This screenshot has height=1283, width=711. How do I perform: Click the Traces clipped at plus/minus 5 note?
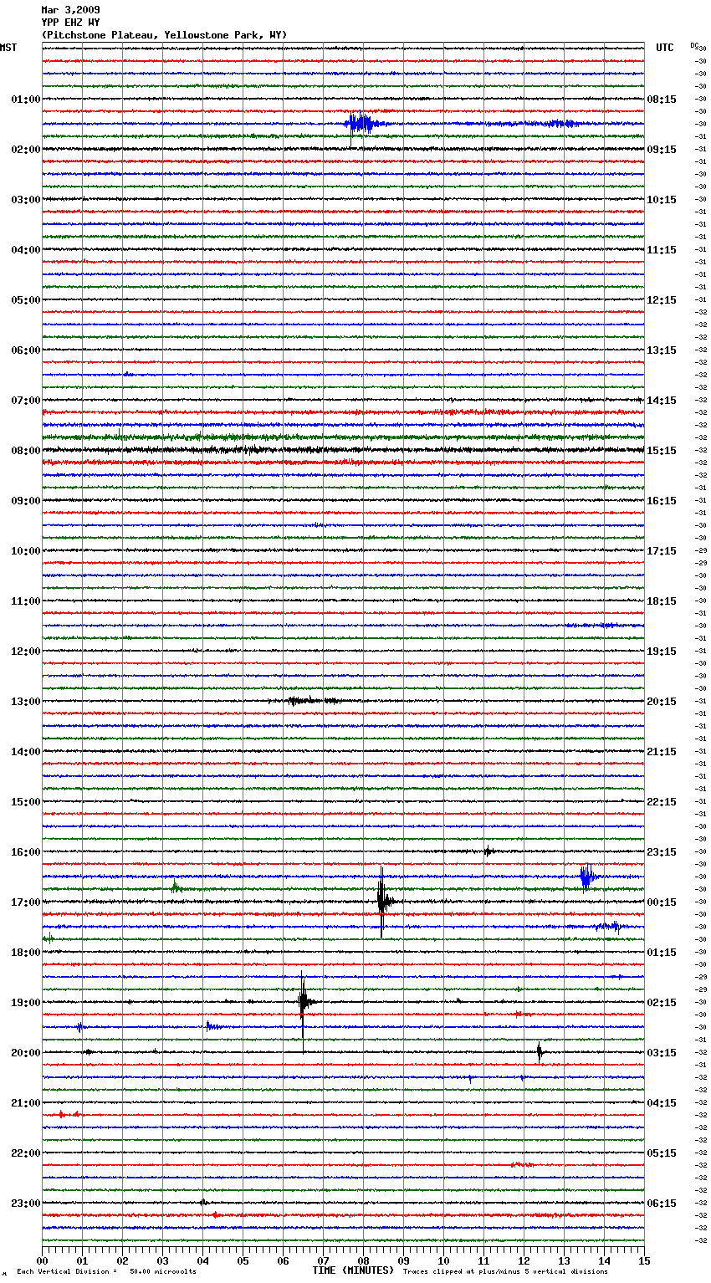click(505, 1271)
